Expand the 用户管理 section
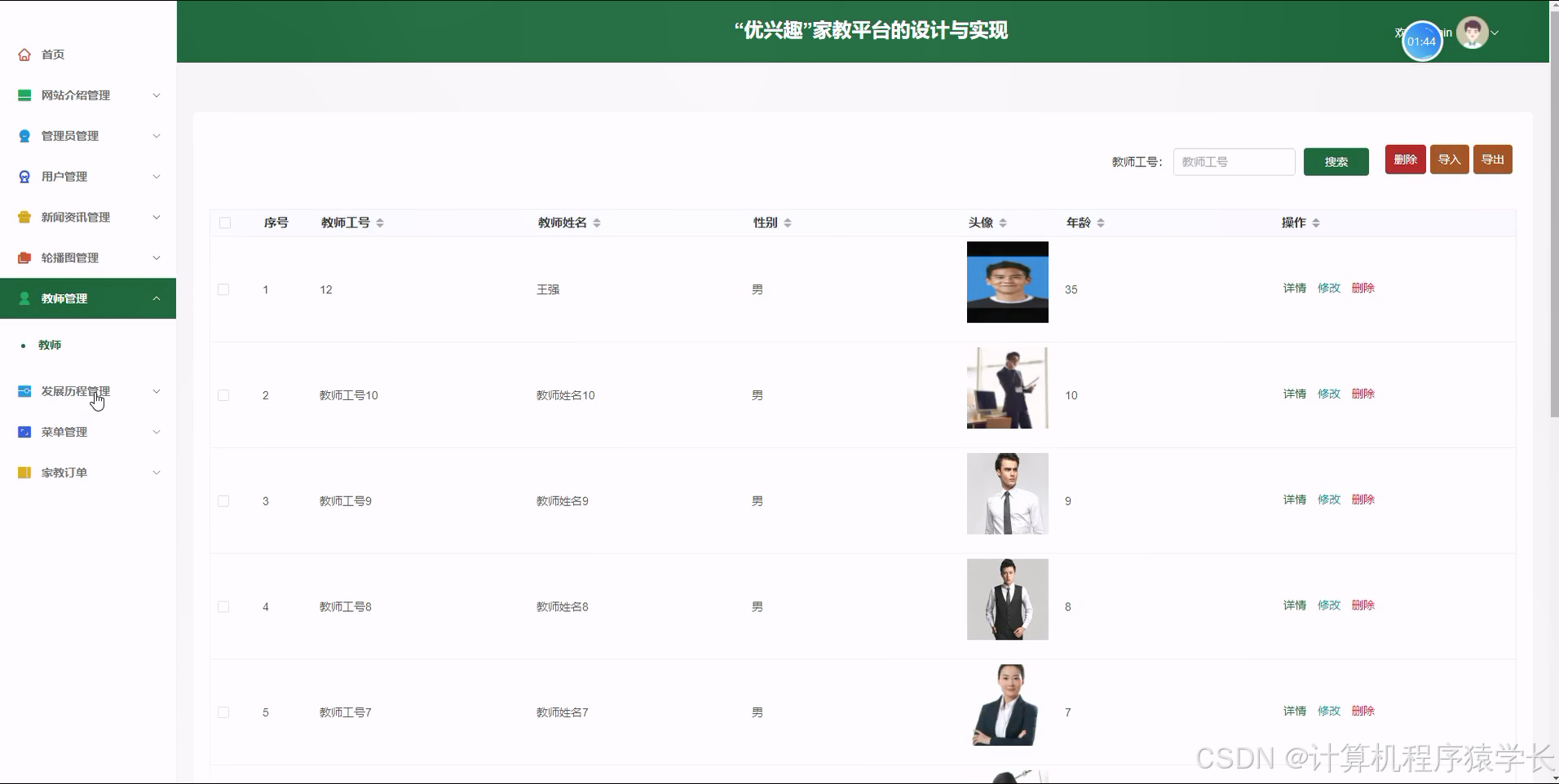This screenshot has height=784, width=1559. [x=156, y=176]
